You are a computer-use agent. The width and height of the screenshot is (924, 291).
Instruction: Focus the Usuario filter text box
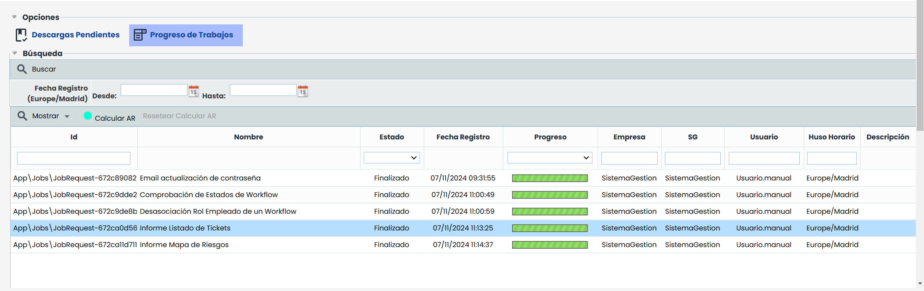[763, 158]
